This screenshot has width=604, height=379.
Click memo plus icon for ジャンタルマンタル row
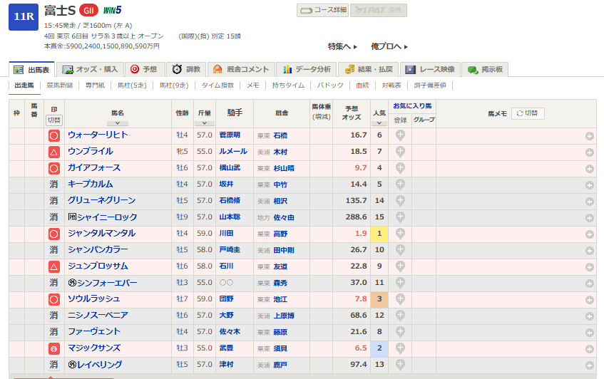pos(590,234)
